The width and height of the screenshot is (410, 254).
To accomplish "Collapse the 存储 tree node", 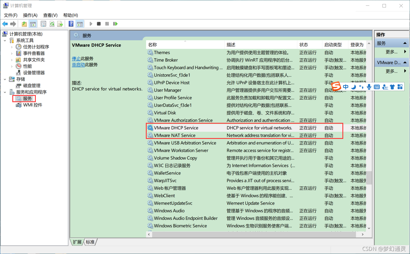I will (5, 79).
